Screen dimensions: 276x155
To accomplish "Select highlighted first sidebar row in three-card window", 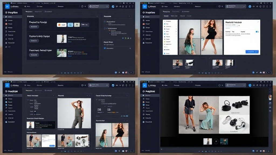I will coord(12,17).
